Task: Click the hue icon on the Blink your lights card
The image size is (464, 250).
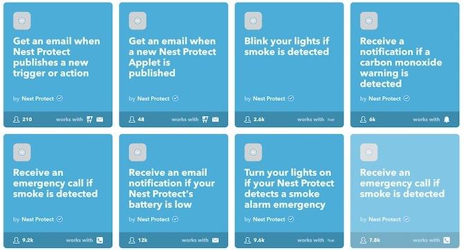Action: (331, 119)
